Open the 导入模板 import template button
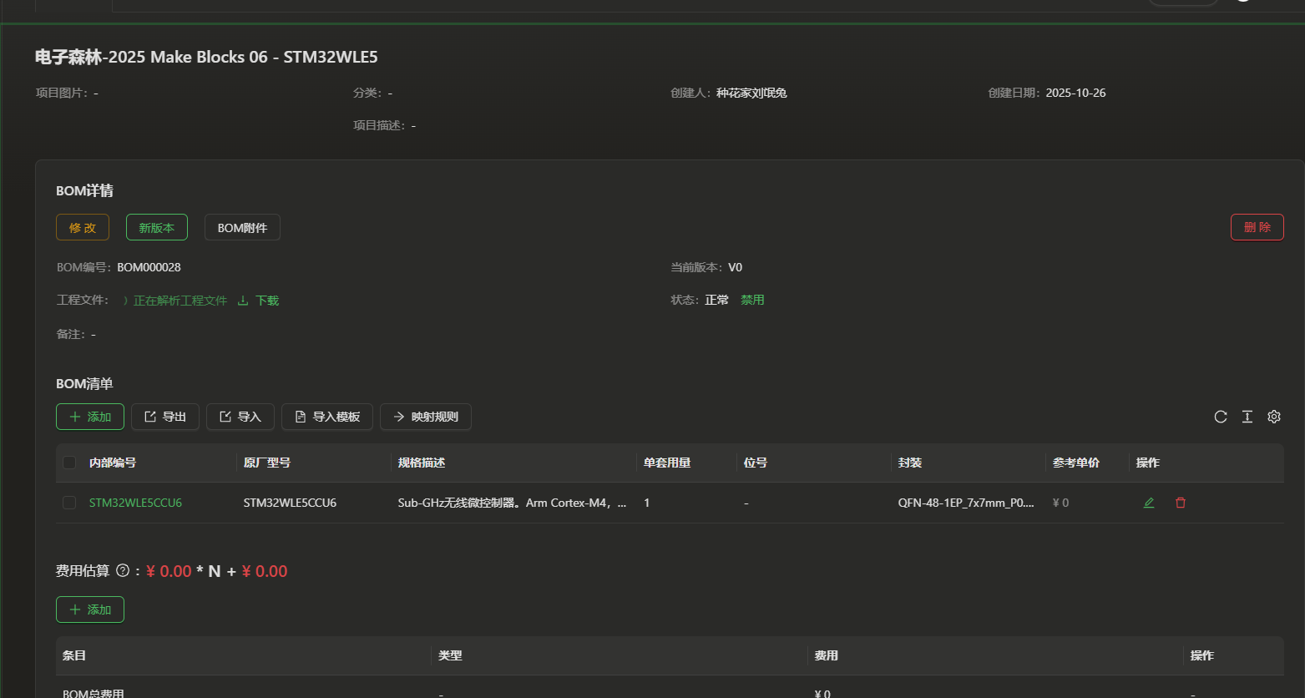1305x698 pixels. [327, 417]
